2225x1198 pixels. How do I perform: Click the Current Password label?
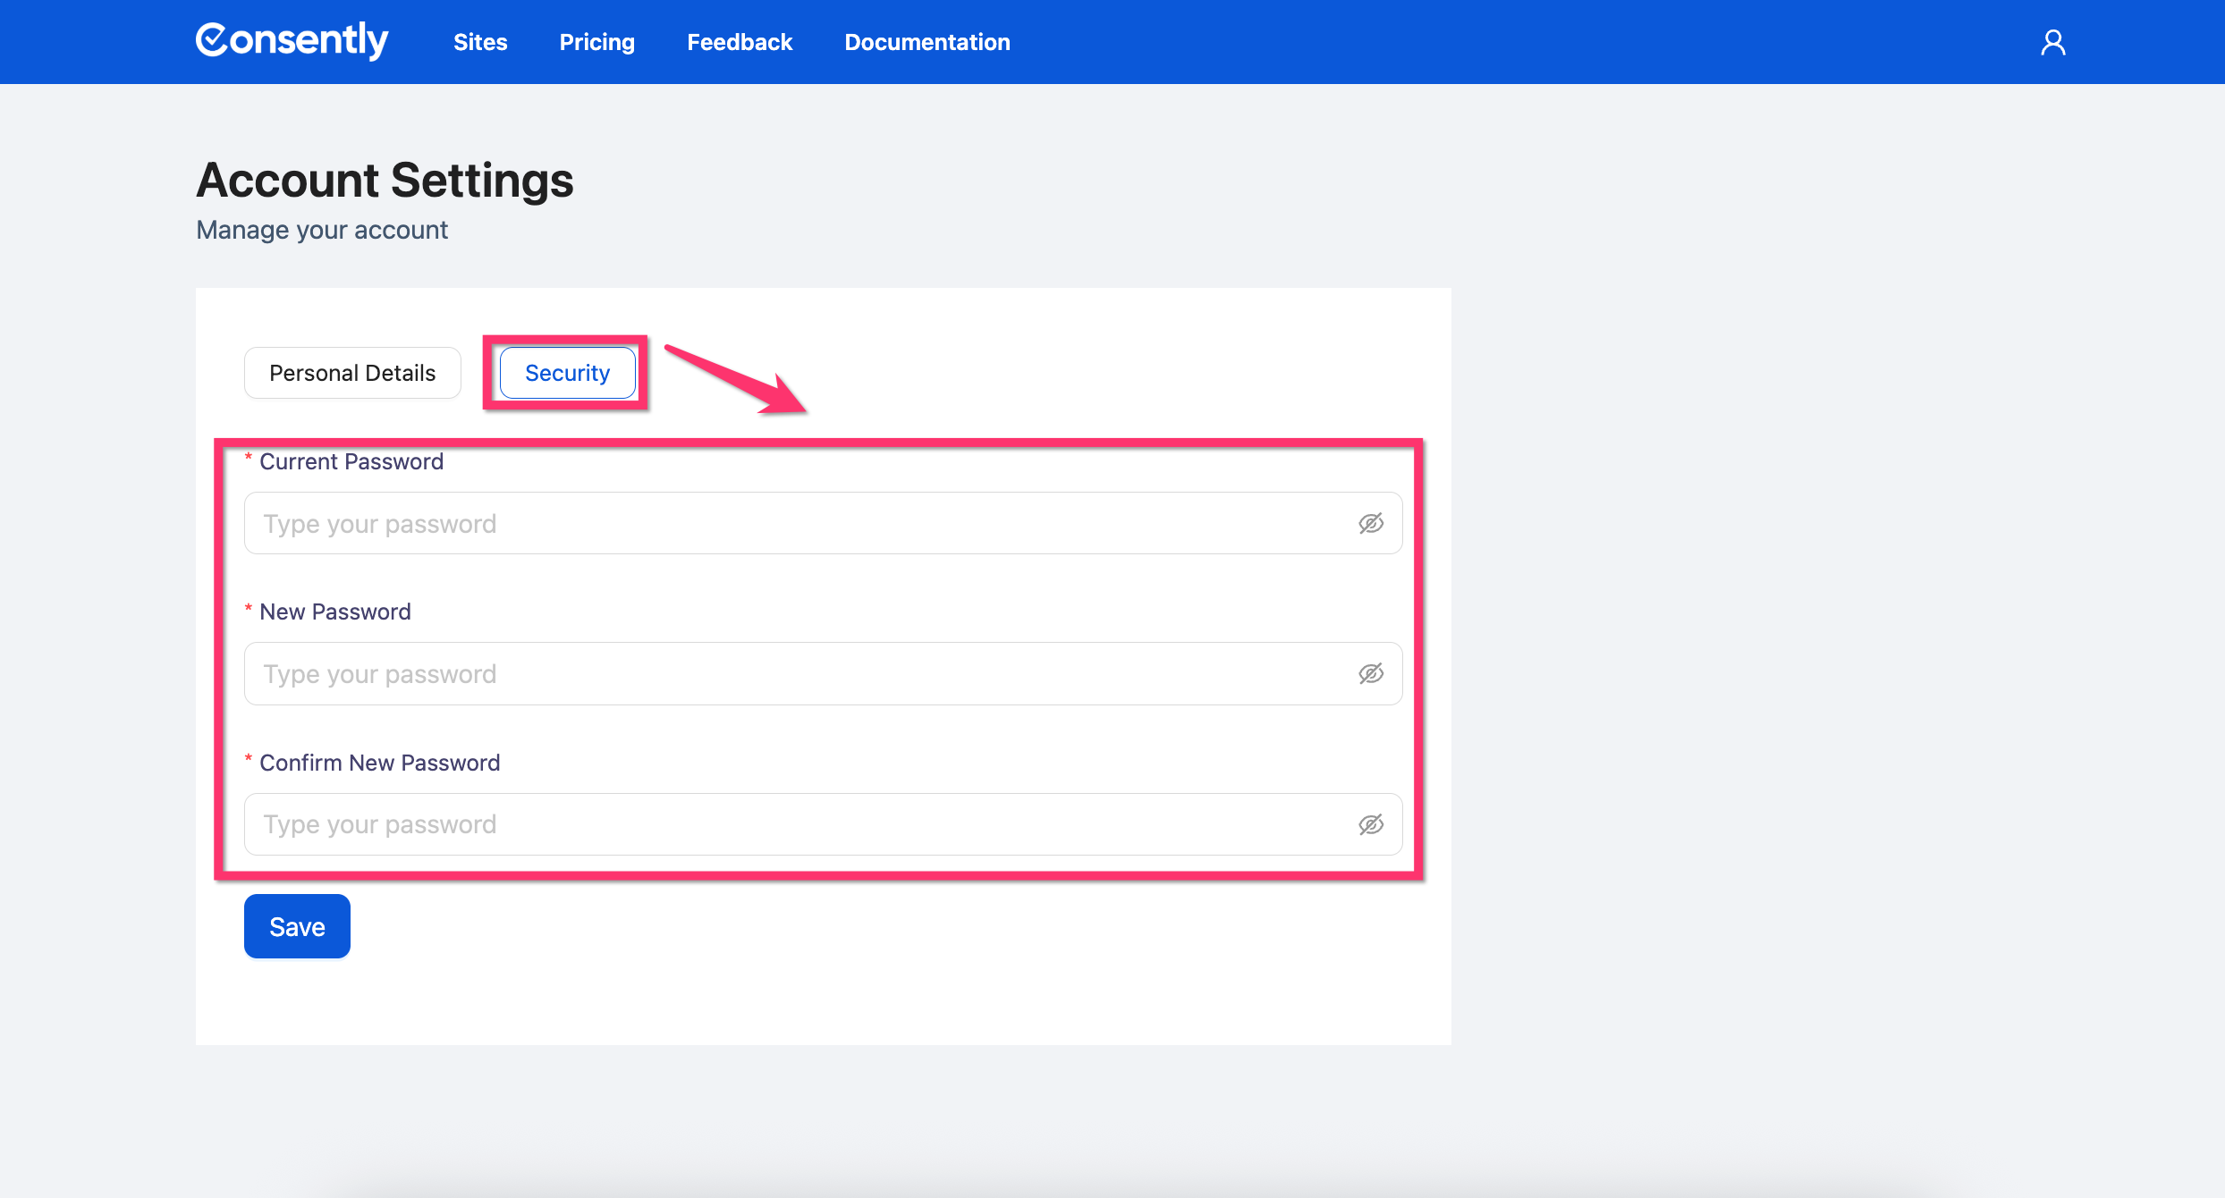click(x=351, y=461)
